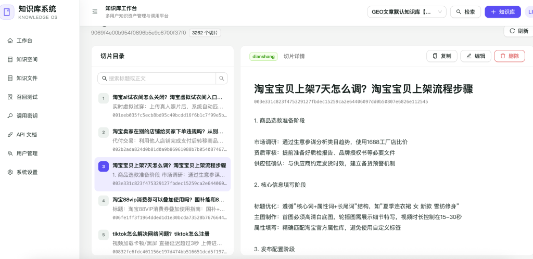
Task: Click the magnifier button beside the slice search
Action: point(222,79)
